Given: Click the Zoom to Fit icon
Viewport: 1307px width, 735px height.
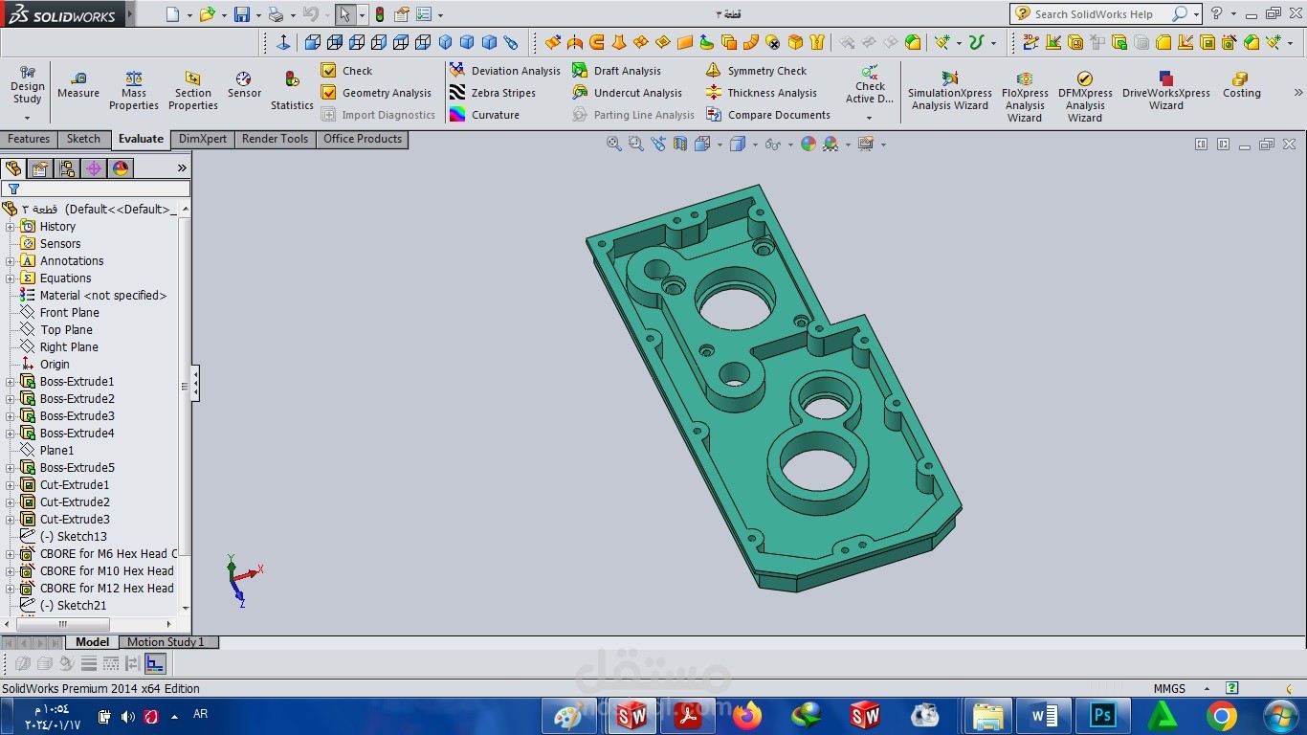Looking at the screenshot, I should tap(614, 144).
